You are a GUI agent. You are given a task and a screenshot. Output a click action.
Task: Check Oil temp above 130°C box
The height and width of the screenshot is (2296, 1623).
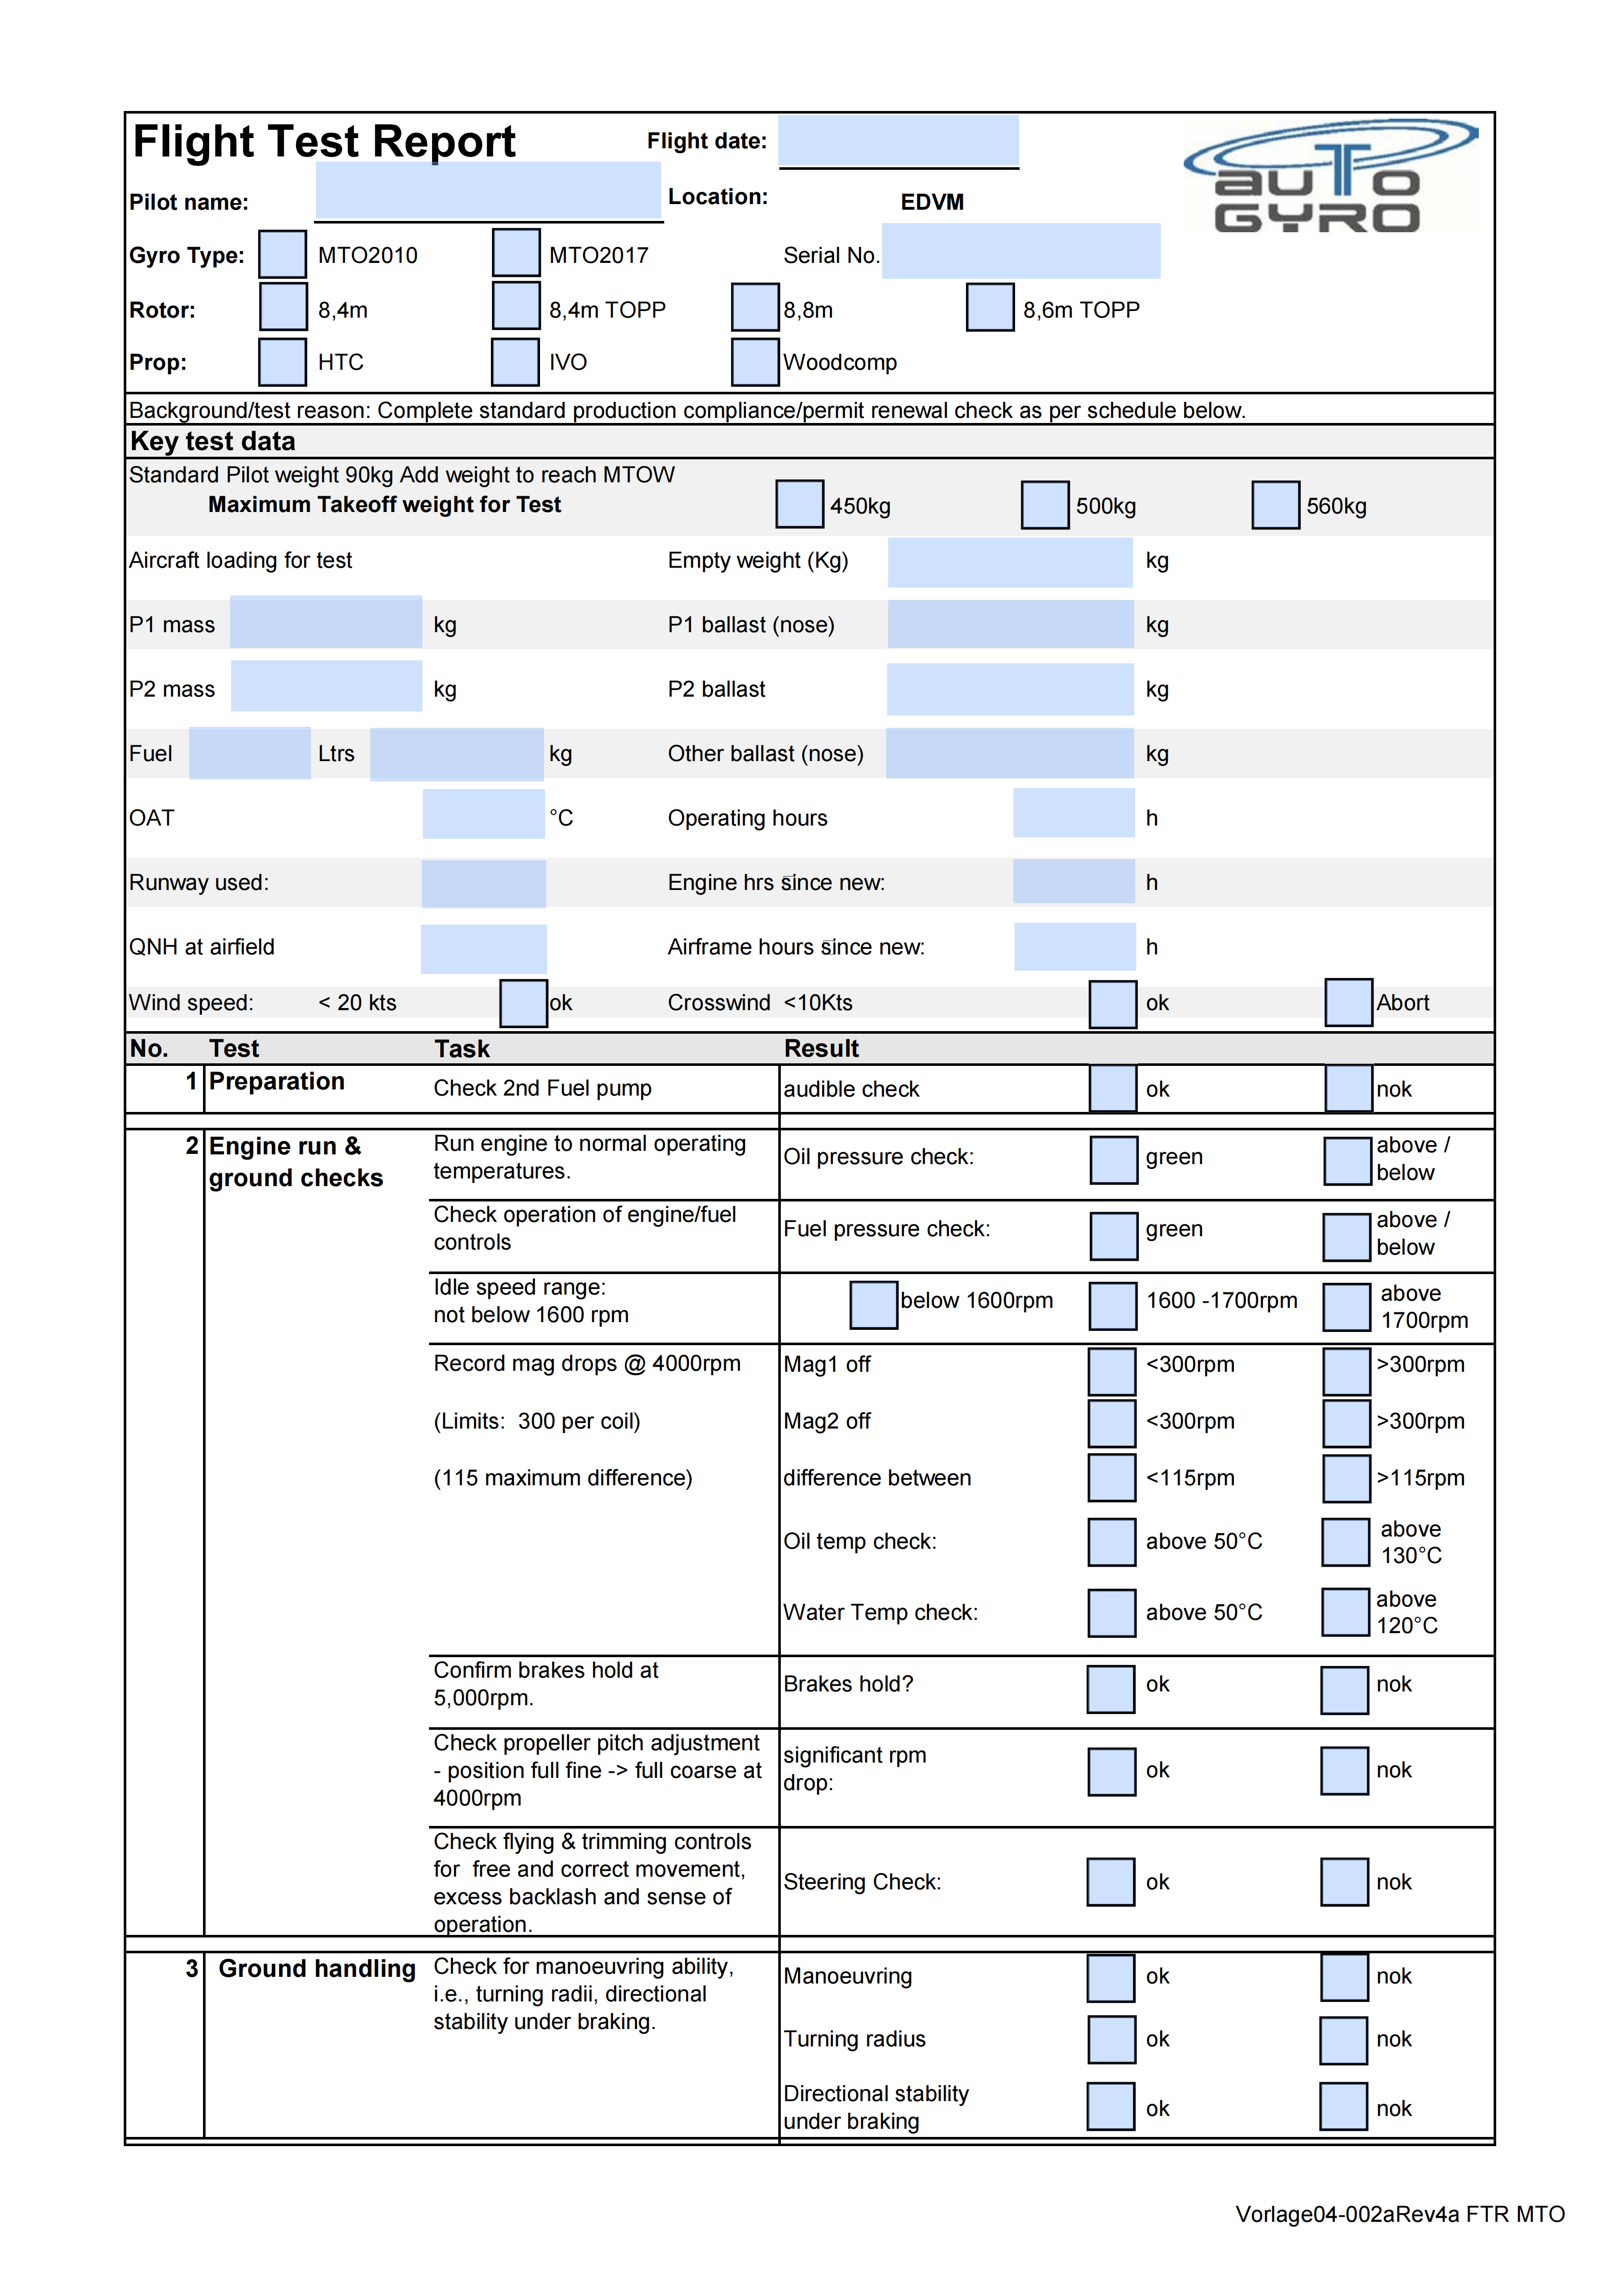point(1346,1542)
